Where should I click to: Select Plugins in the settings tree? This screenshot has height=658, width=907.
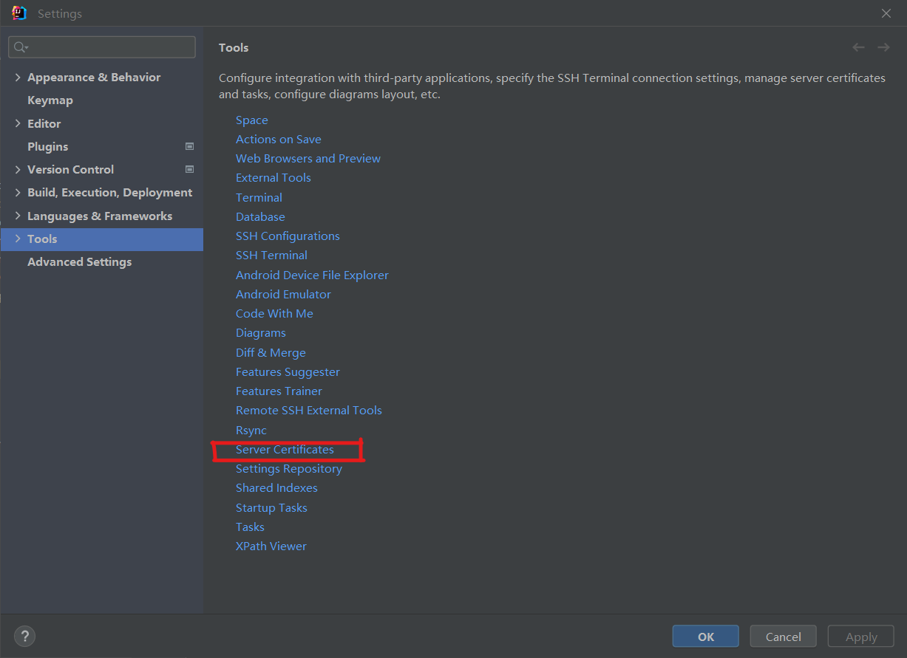point(48,146)
